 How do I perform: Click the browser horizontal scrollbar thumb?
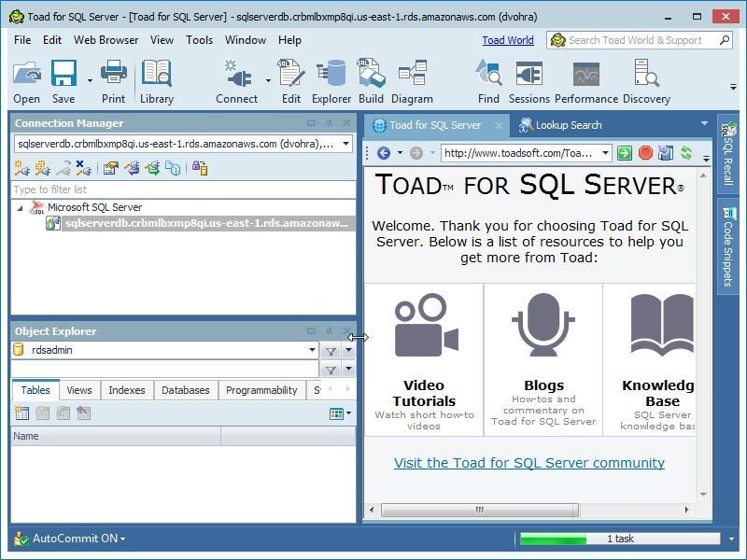coord(480,510)
